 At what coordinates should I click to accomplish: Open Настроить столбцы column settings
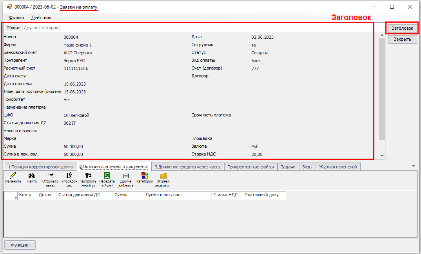pyautogui.click(x=88, y=176)
